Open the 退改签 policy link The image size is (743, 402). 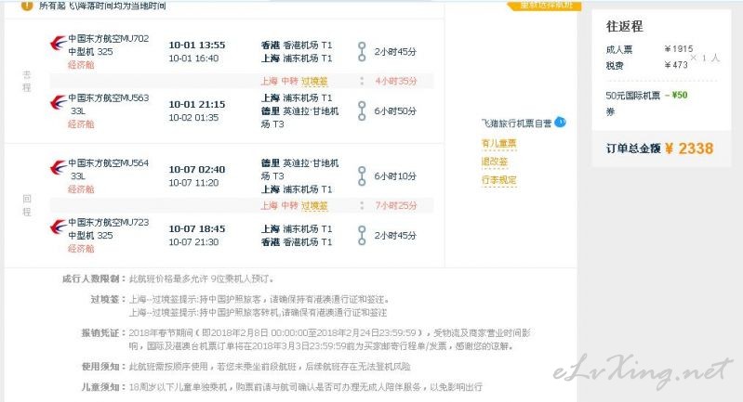point(494,162)
